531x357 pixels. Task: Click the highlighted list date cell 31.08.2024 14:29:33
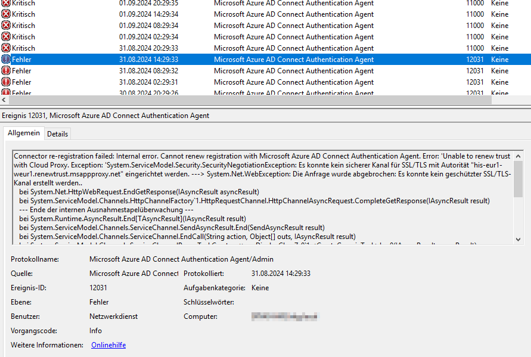(x=148, y=59)
